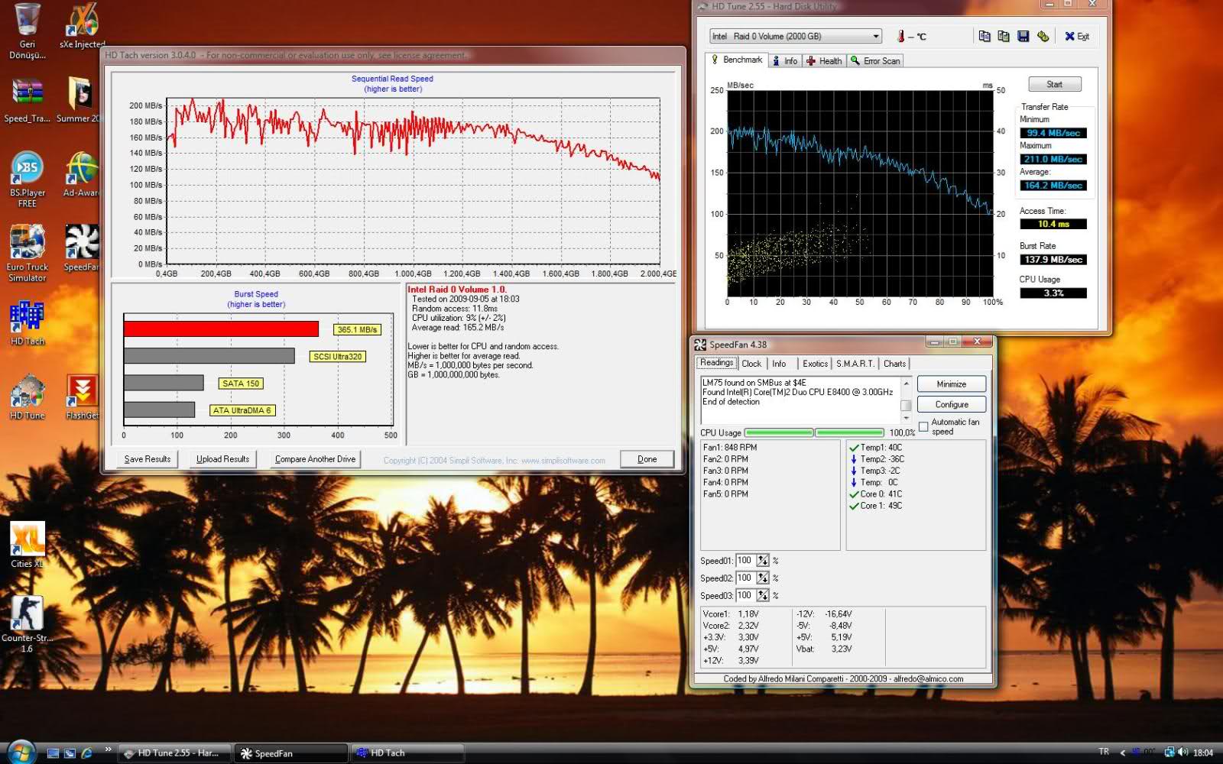Viewport: 1223px width, 764px height.
Task: Click the Speed01 spinner arrows
Action: [x=763, y=561]
